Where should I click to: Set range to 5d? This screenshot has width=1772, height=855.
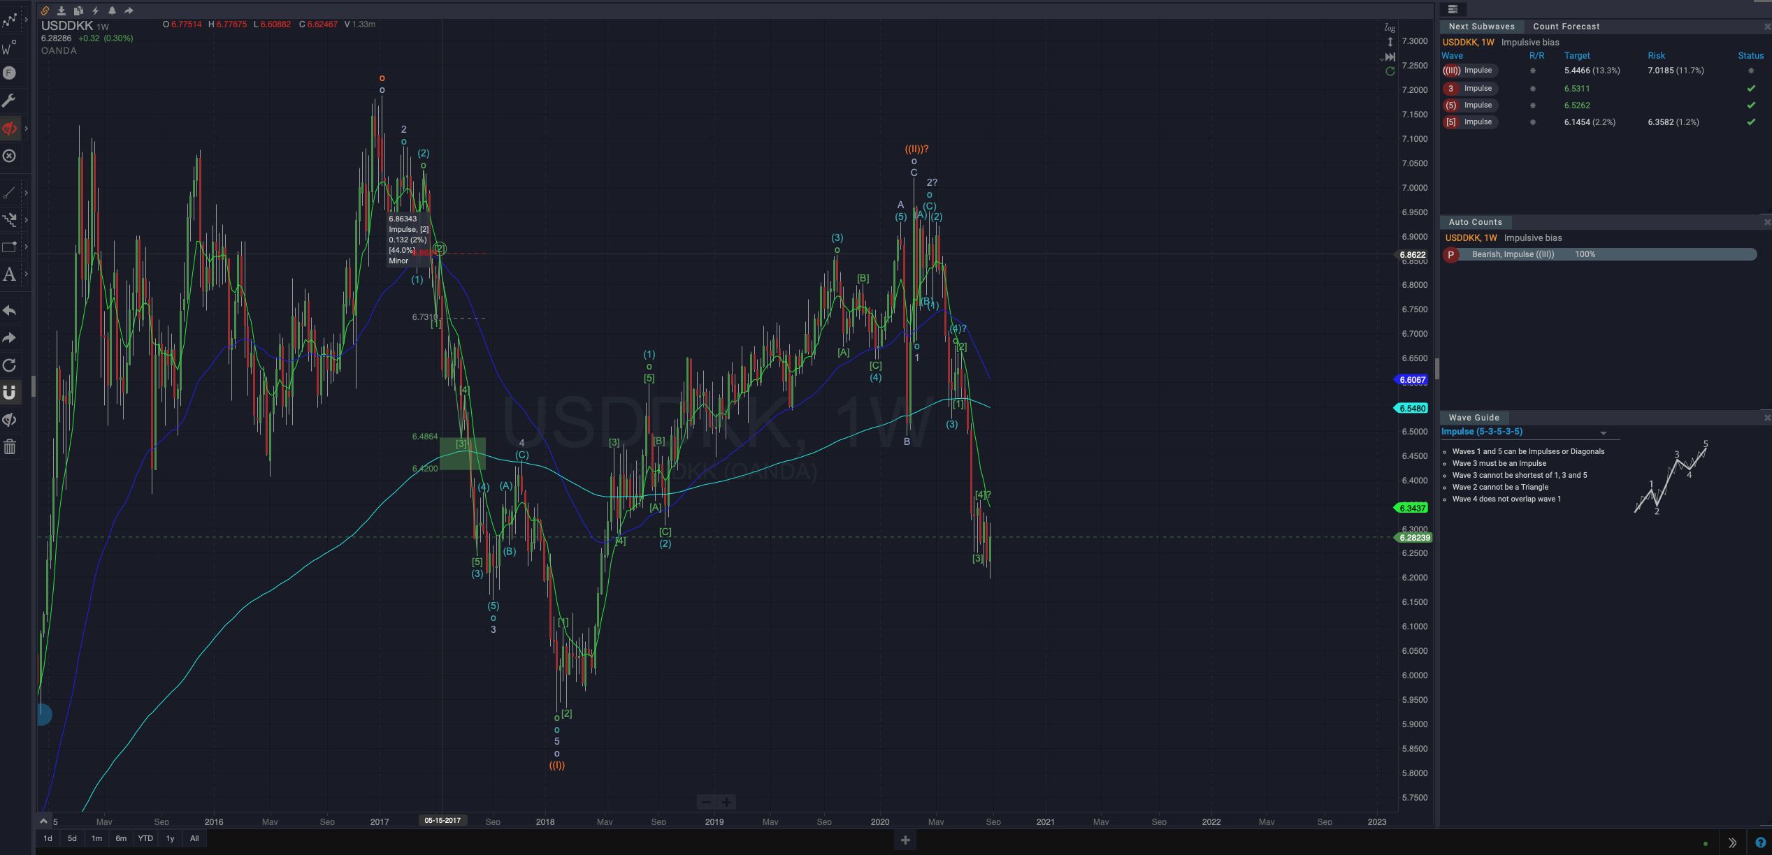click(x=72, y=838)
